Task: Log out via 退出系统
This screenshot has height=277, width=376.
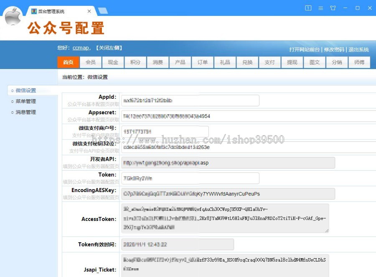Action: pyautogui.click(x=358, y=49)
